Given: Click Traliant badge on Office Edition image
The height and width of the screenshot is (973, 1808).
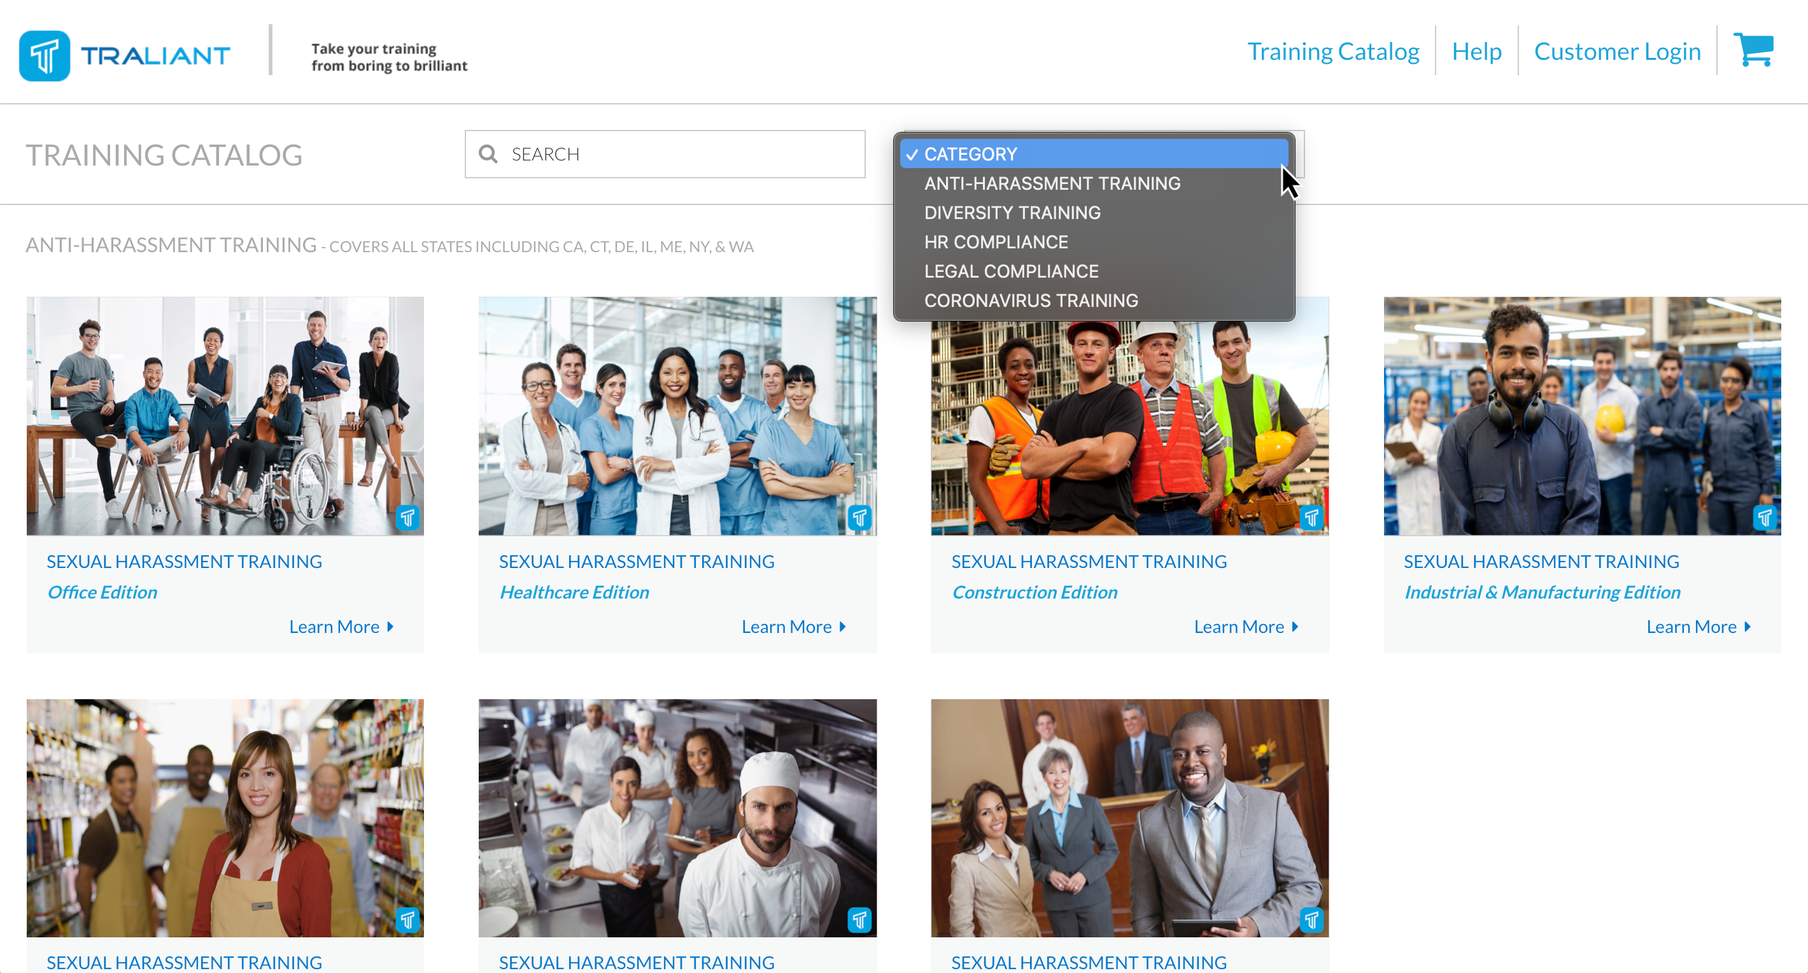Looking at the screenshot, I should [x=408, y=518].
